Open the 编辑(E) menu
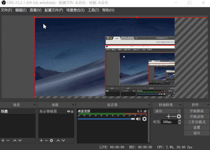This screenshot has height=150, width=210. click(x=21, y=10)
